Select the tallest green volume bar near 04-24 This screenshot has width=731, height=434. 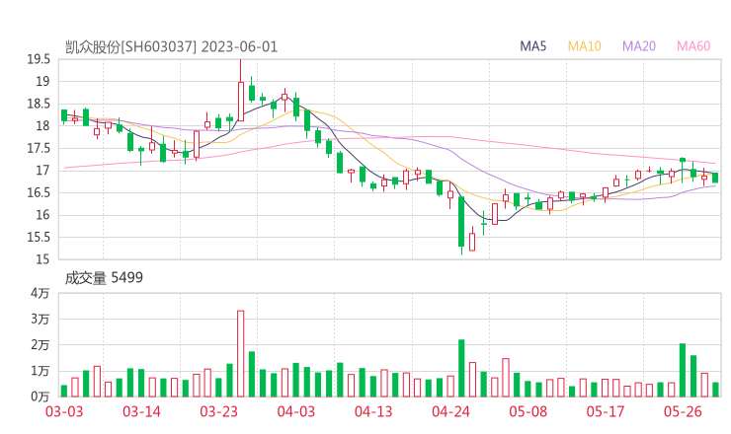point(461,368)
